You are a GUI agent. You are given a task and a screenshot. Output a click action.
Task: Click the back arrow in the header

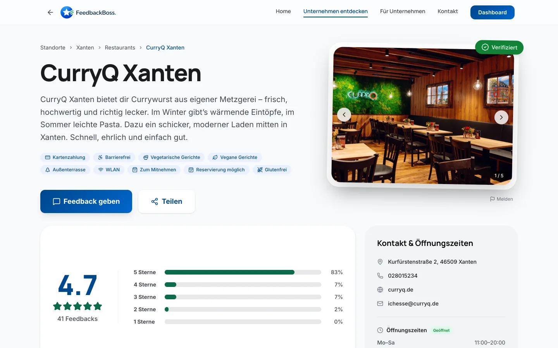pyautogui.click(x=50, y=12)
